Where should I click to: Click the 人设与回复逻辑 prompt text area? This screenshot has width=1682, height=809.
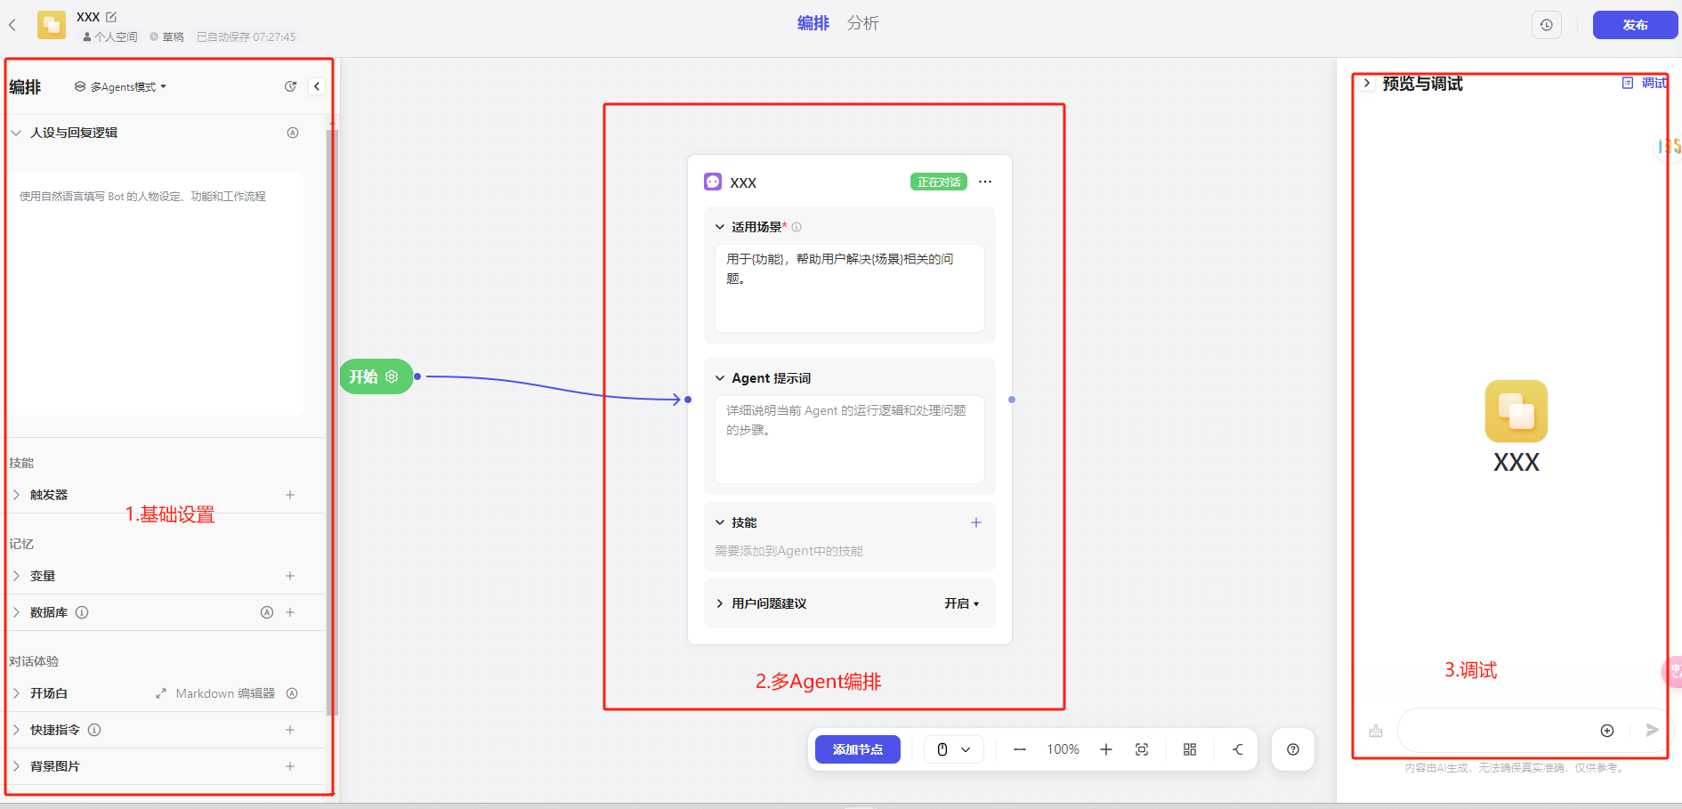click(157, 294)
